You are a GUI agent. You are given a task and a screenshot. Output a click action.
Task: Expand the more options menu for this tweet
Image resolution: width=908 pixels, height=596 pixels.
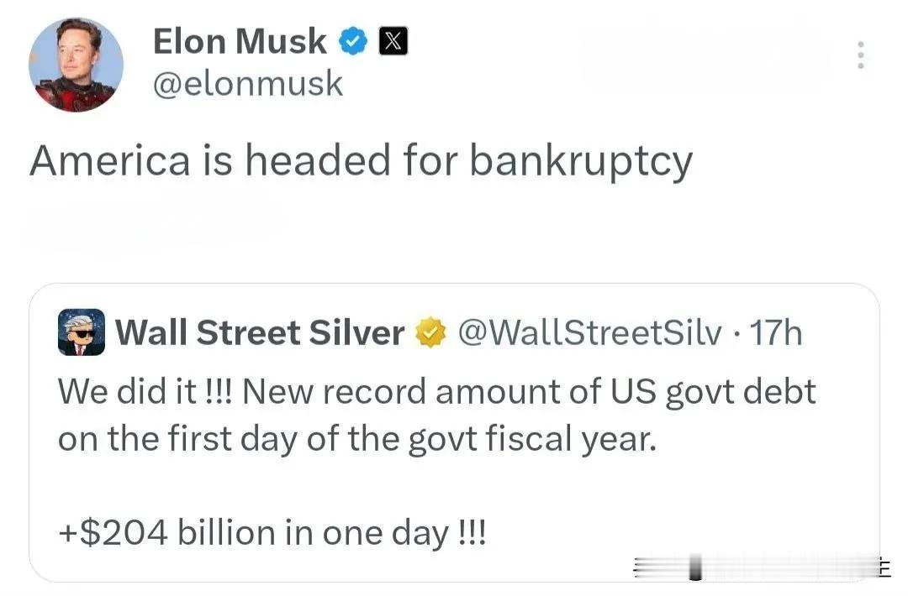860,56
